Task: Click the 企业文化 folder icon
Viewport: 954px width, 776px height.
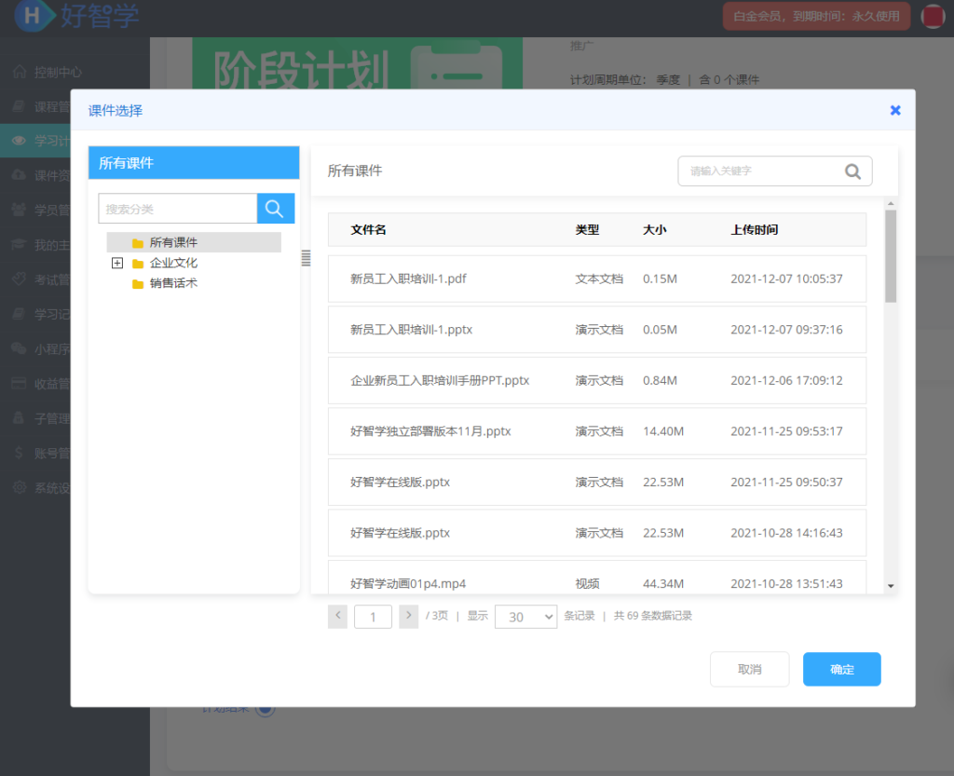Action: (138, 264)
